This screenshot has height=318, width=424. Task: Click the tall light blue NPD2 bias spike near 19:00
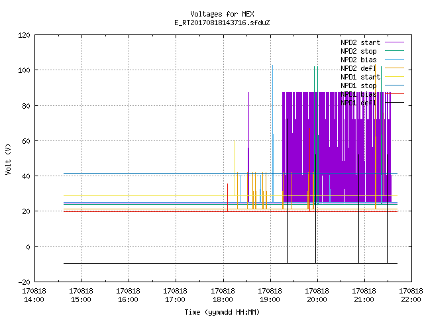coord(272,134)
